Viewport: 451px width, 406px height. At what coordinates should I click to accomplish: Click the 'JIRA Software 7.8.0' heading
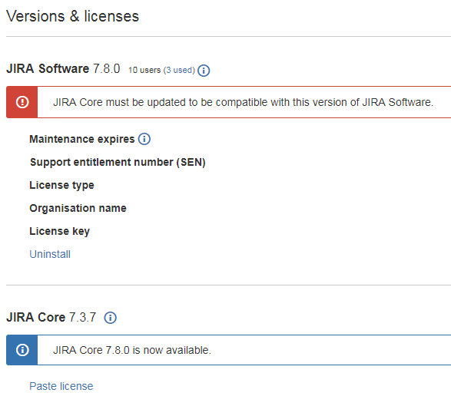(63, 68)
